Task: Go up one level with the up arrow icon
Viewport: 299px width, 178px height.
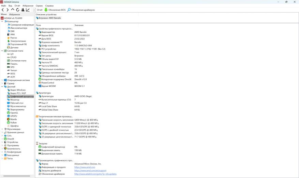Action: 13,10
